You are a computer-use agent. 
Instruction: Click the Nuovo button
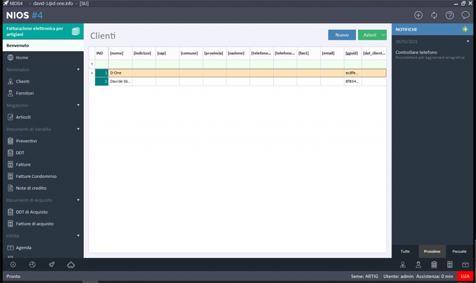342,35
